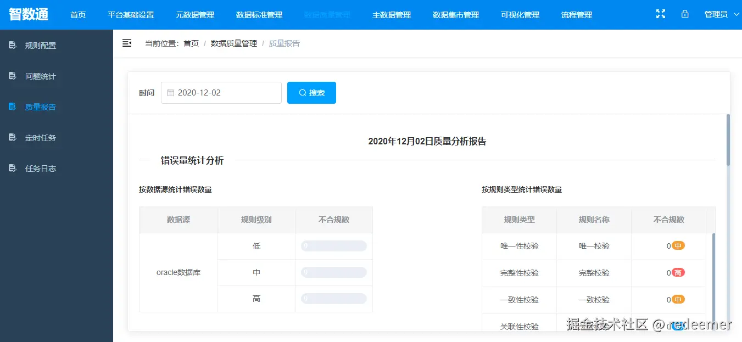
Task: Open the date picker showing 2020-12-02
Action: point(221,93)
